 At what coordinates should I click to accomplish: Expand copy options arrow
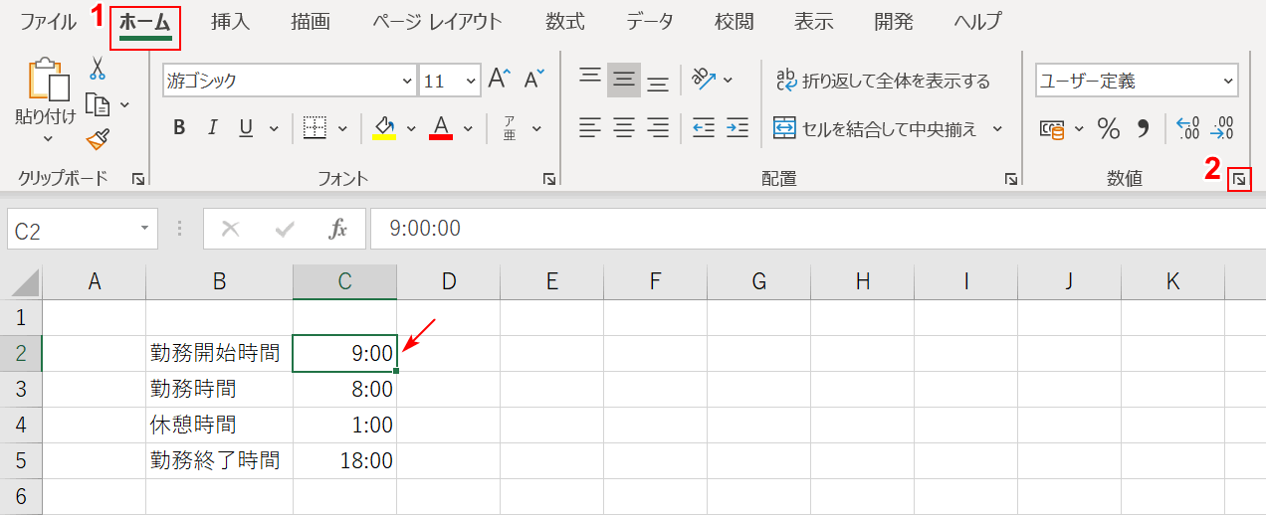124,103
